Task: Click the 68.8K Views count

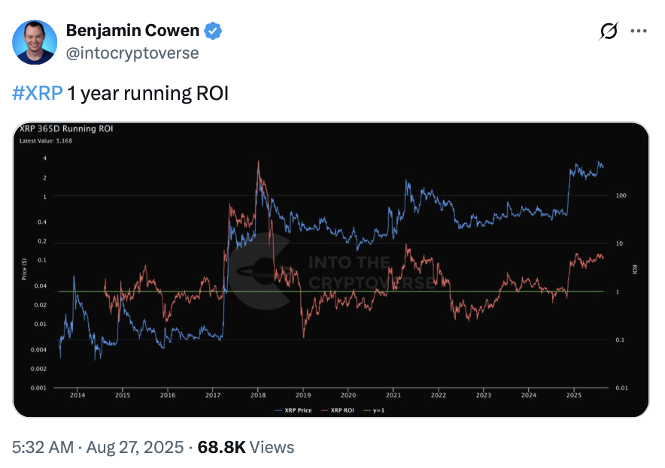Action: tap(246, 448)
